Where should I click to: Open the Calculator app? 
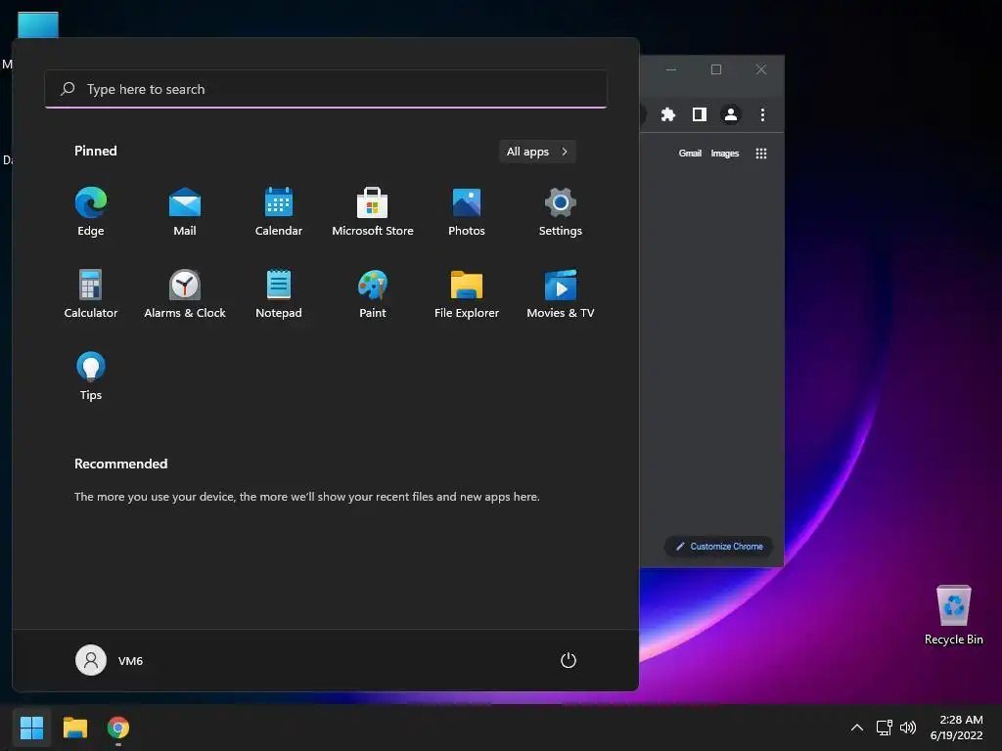[91, 294]
